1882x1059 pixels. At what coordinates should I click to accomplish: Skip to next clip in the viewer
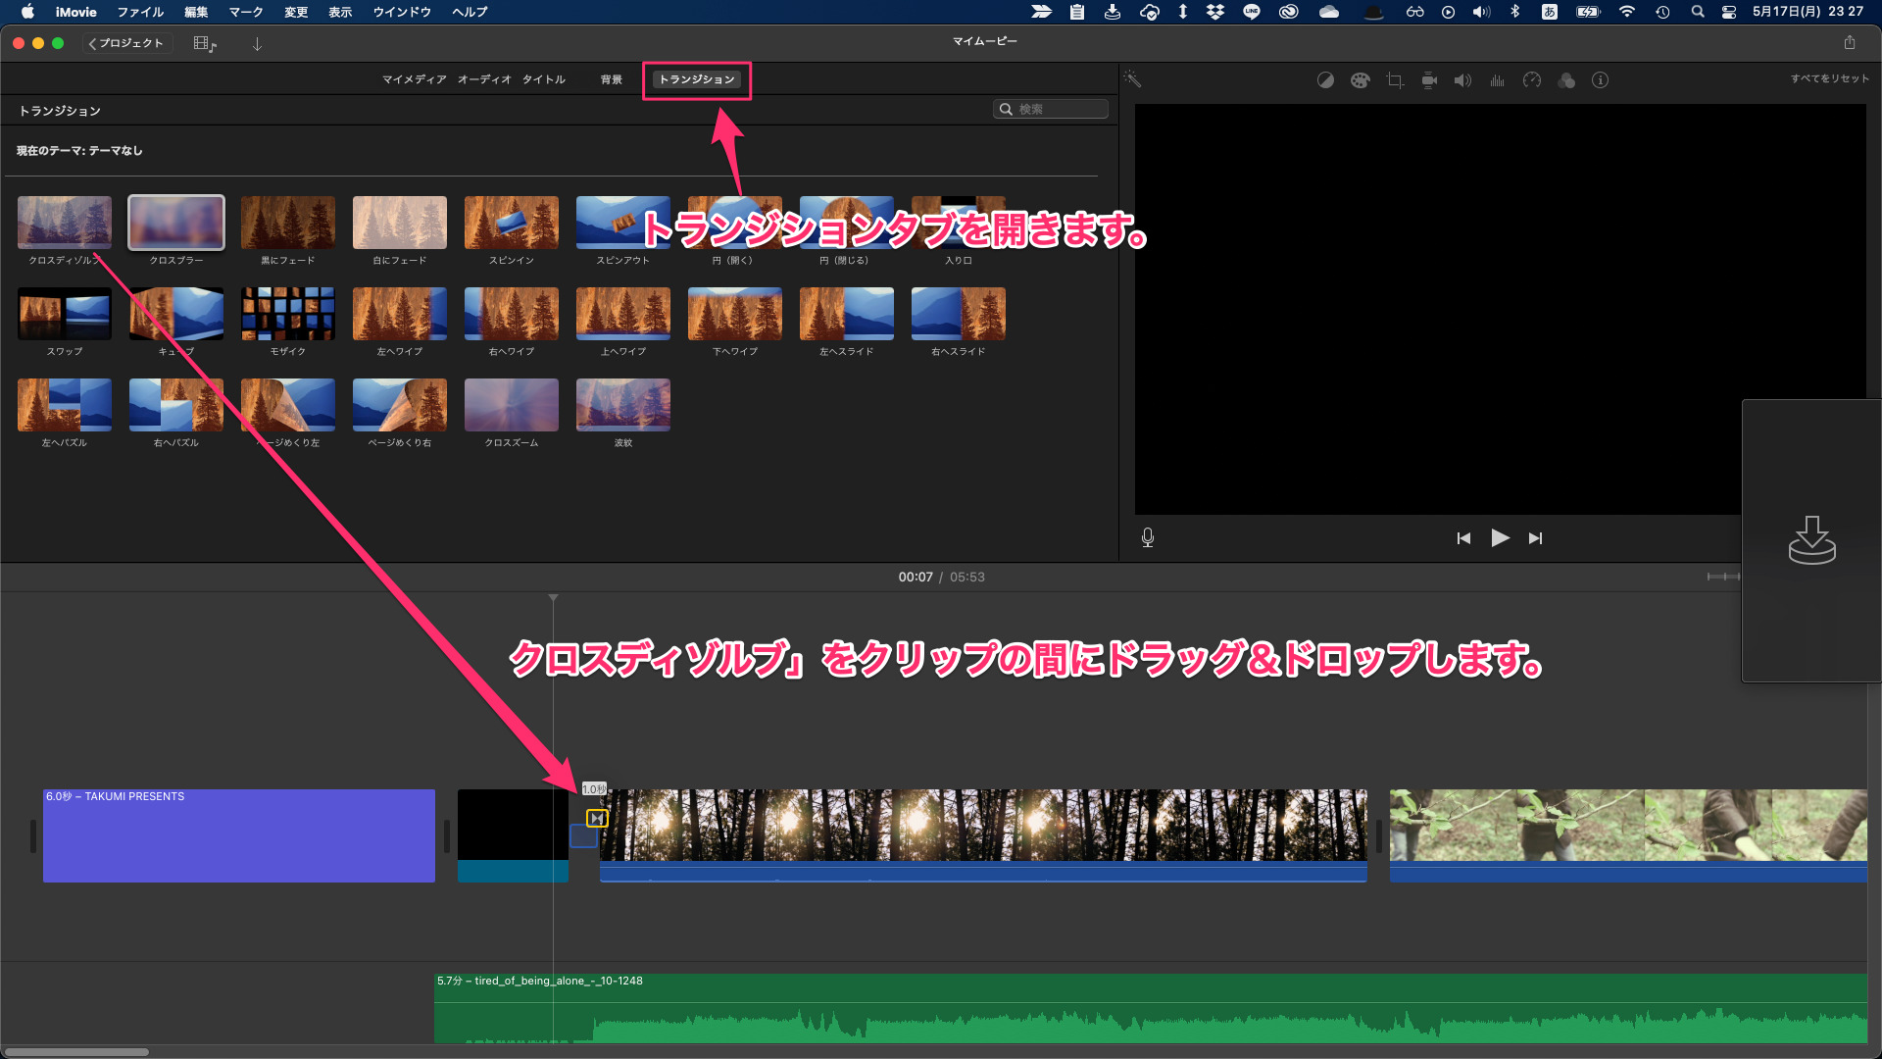pyautogui.click(x=1535, y=538)
